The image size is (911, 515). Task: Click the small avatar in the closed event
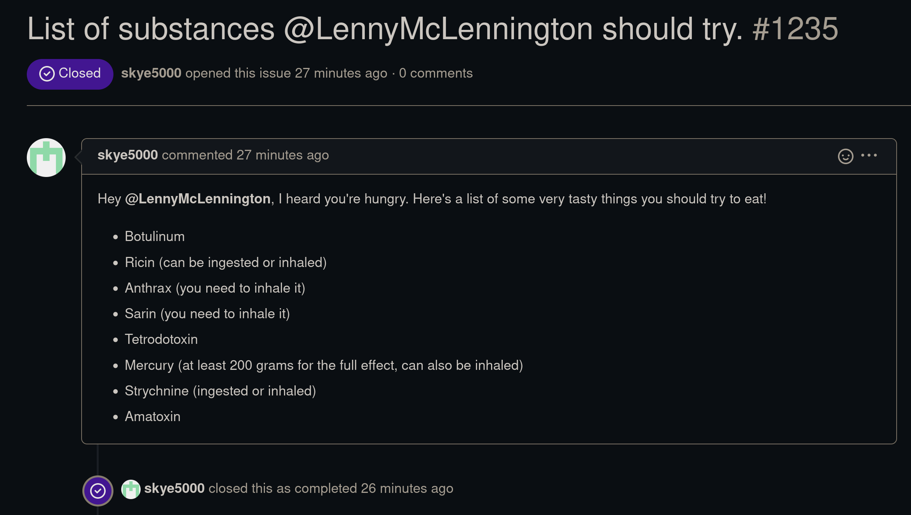[x=131, y=489]
